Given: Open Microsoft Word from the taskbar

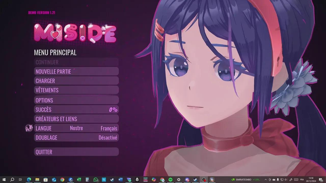Looking at the screenshot, I should coord(120,180).
